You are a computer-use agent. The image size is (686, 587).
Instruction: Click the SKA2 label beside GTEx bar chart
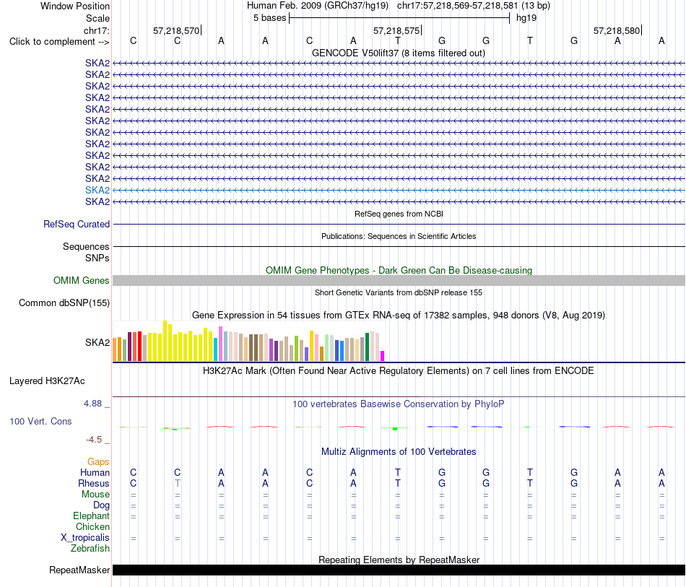97,342
